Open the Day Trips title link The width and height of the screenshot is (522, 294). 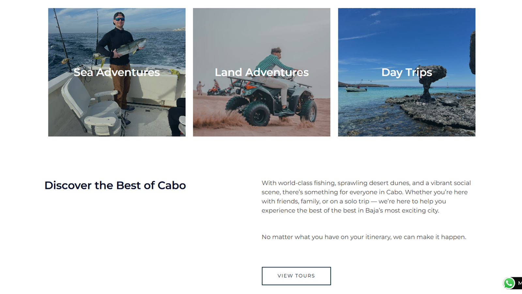click(407, 72)
